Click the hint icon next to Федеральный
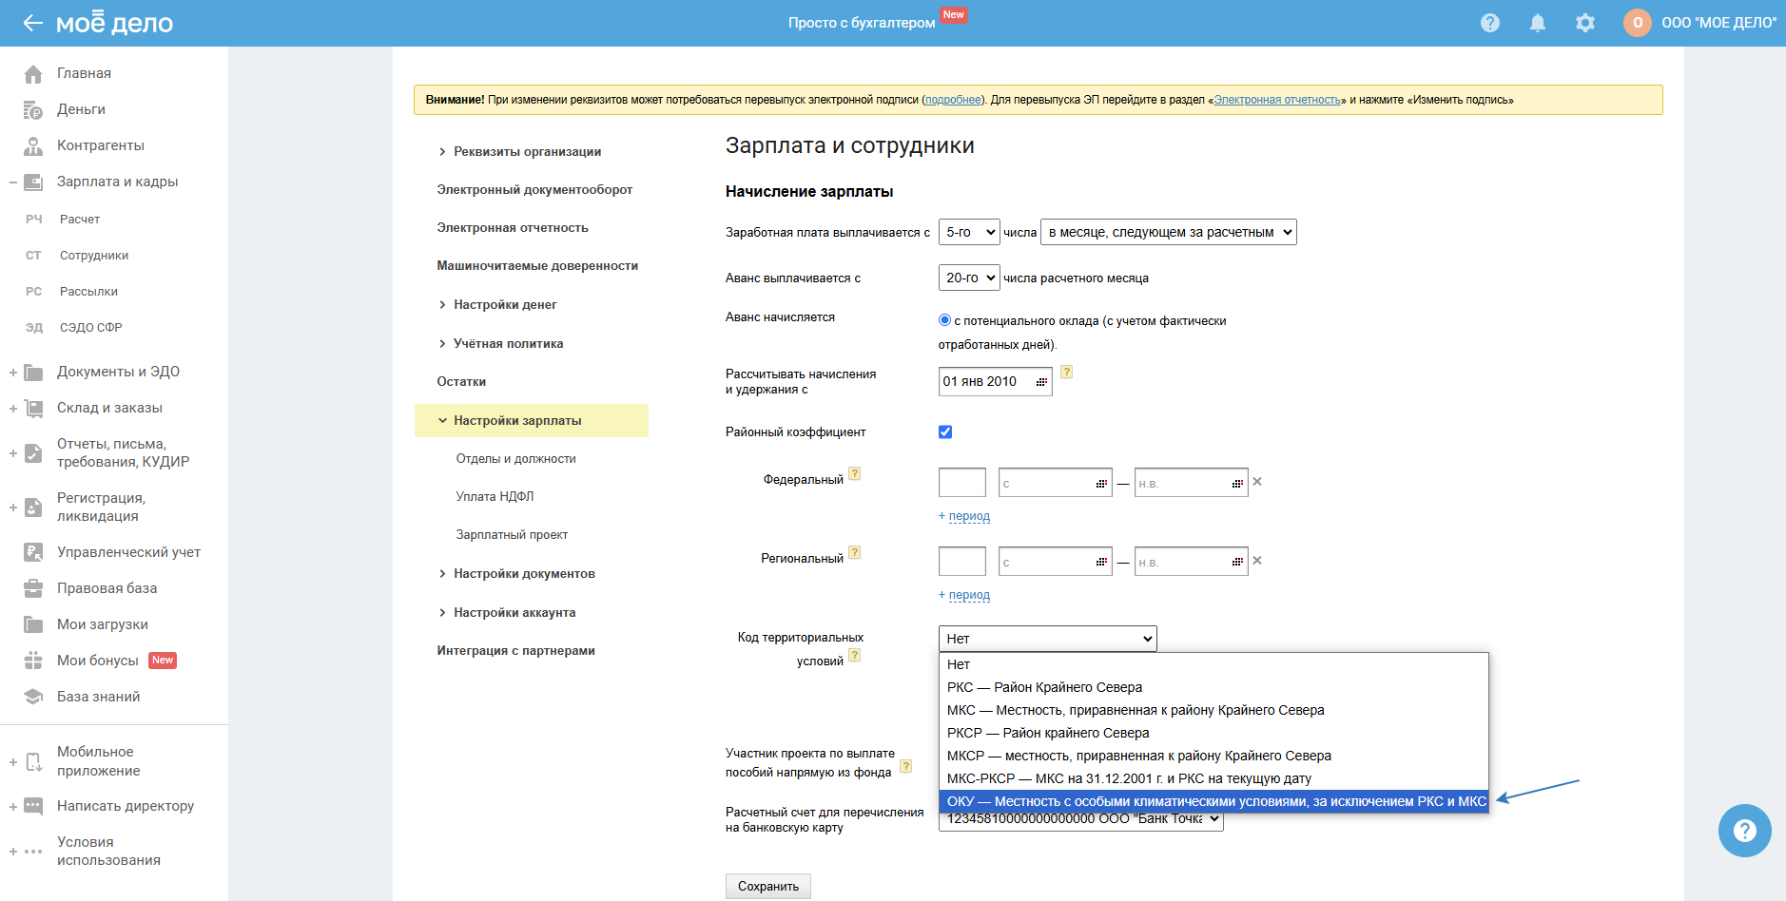This screenshot has height=901, width=1786. (854, 473)
